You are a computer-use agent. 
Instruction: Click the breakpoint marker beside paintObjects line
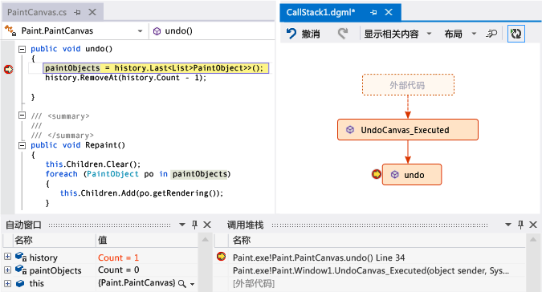pos(8,69)
